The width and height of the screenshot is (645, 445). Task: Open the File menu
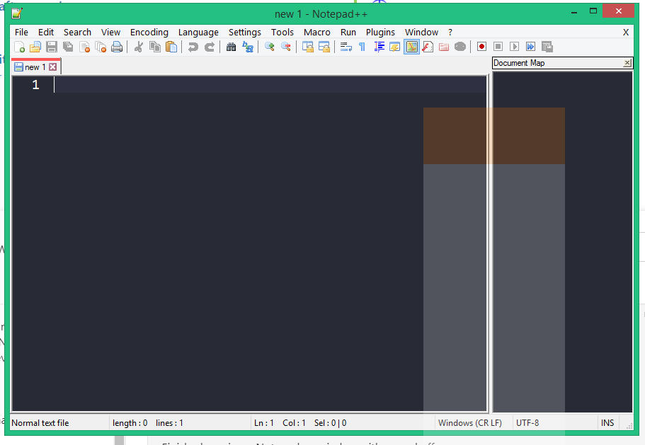click(21, 32)
